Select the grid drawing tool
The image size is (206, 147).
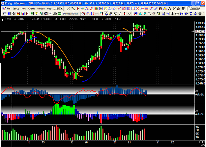[x=96, y=9]
